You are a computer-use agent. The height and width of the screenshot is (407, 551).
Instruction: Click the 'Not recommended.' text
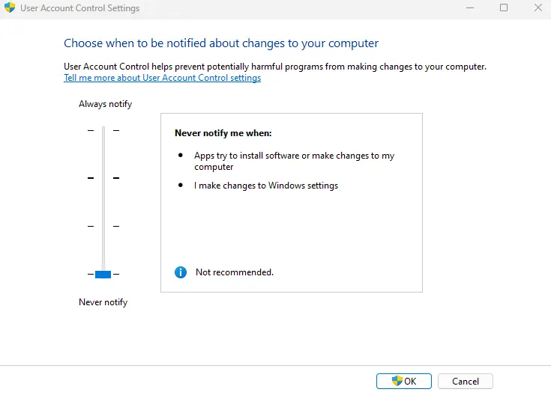(x=235, y=272)
